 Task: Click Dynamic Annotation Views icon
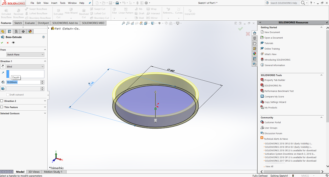(141, 23)
